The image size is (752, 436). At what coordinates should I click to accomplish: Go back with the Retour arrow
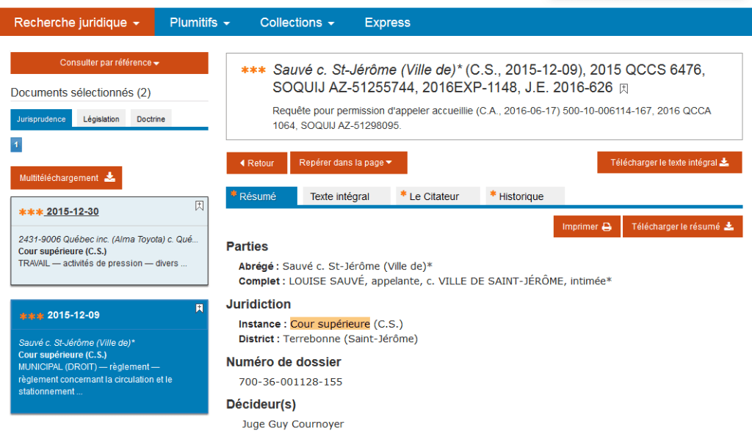[x=256, y=163]
